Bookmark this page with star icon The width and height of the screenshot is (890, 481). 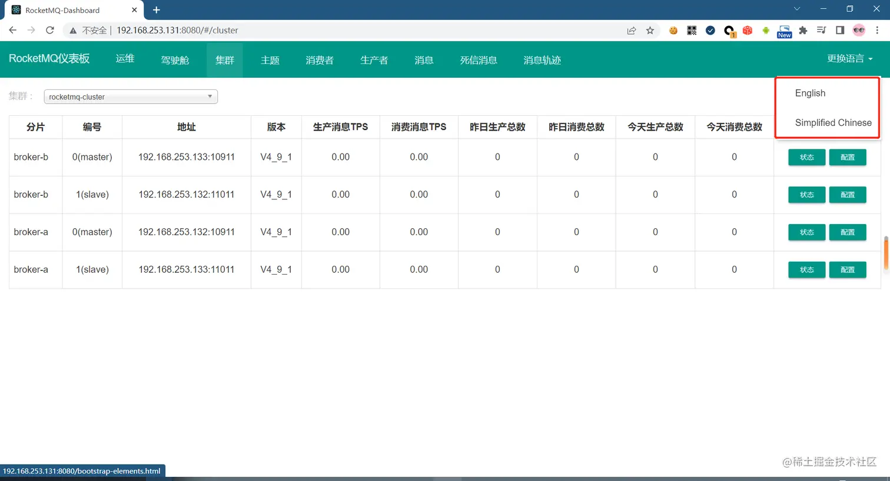pos(650,31)
